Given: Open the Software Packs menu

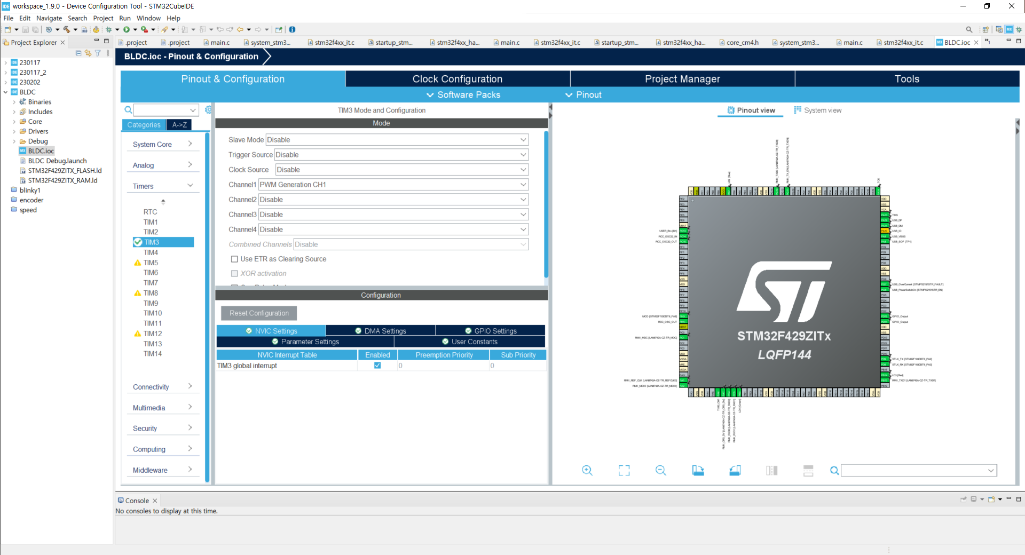Looking at the screenshot, I should pos(463,94).
